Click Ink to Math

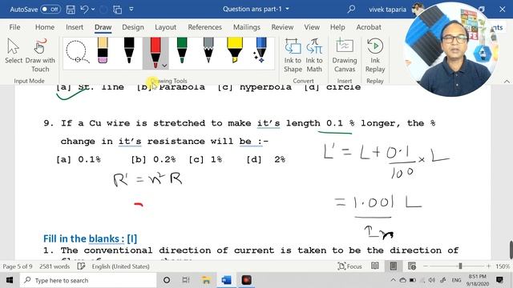coord(314,55)
